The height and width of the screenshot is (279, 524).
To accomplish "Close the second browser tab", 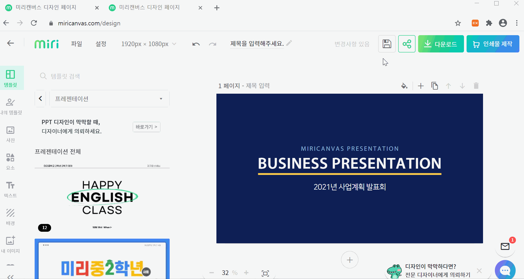I will (x=201, y=8).
